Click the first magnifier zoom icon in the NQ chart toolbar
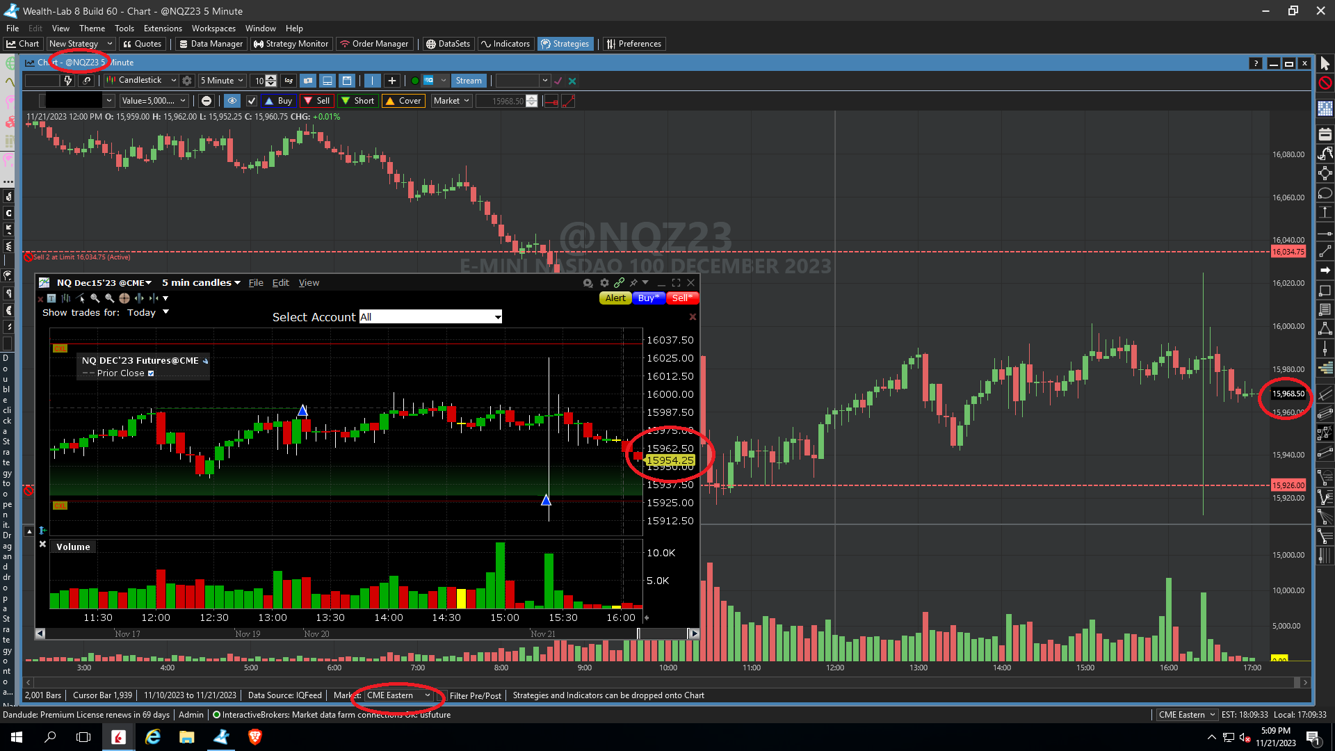This screenshot has height=751, width=1335. pyautogui.click(x=95, y=298)
